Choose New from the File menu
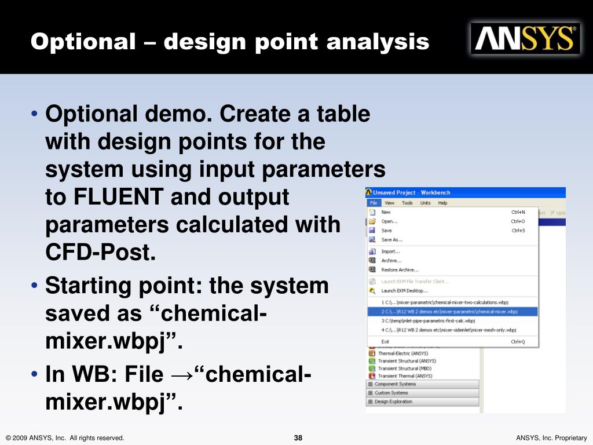The image size is (593, 445). pos(453,212)
